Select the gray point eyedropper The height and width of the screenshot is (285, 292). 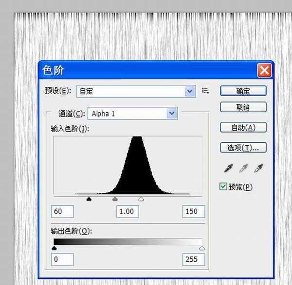(244, 168)
